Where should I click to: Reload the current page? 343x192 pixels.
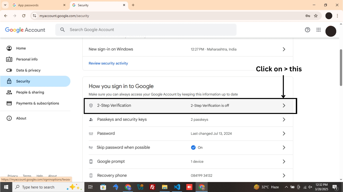pyautogui.click(x=24, y=16)
